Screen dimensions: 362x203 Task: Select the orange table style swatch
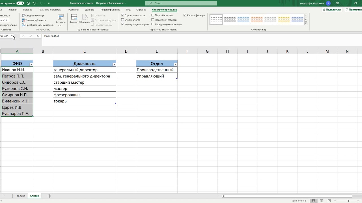tap(257, 20)
